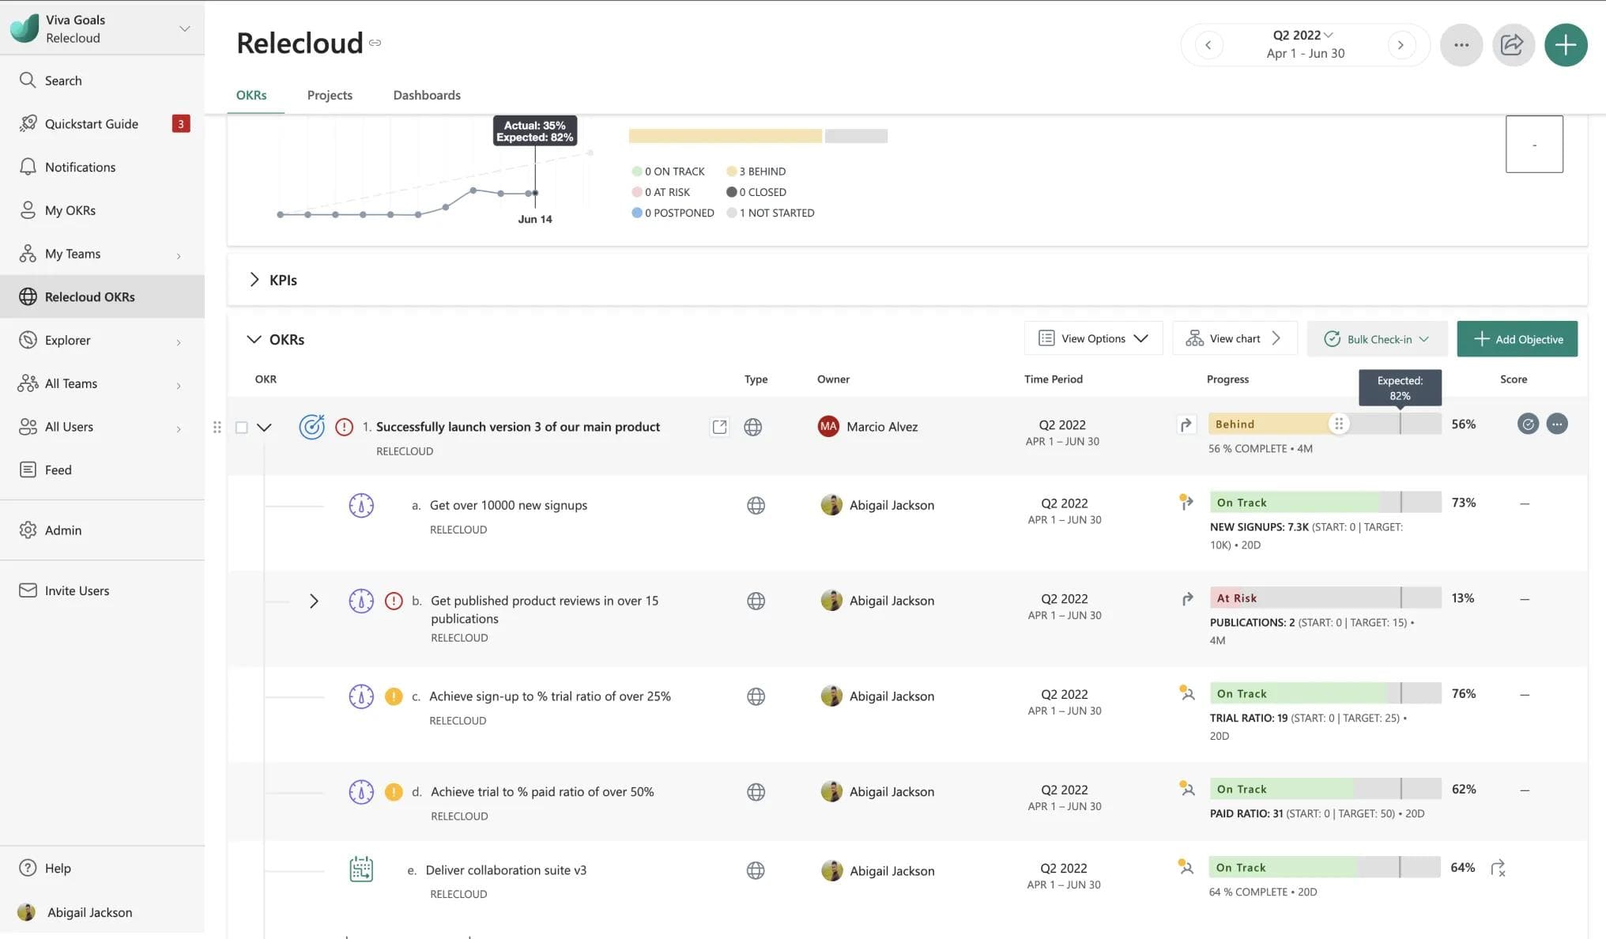Switch to the Projects tab

point(330,95)
